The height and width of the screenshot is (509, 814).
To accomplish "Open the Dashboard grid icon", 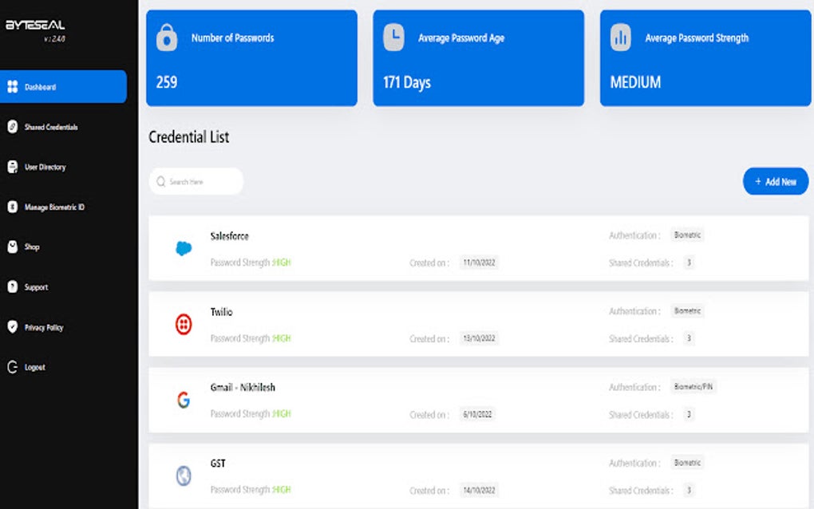I will point(13,87).
